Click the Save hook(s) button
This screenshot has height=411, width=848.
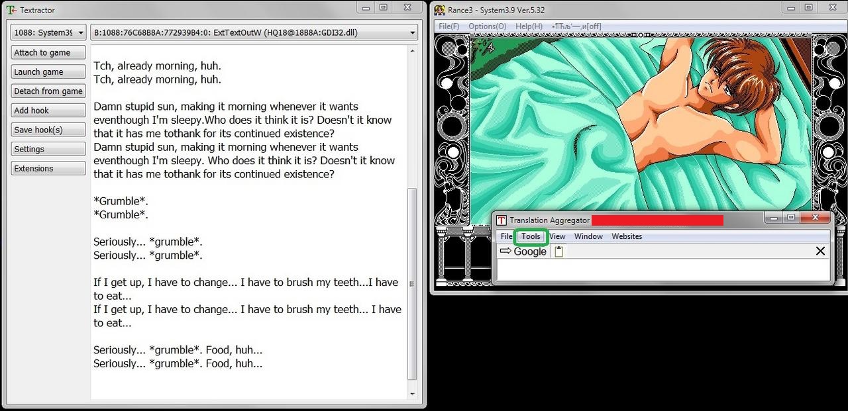48,130
